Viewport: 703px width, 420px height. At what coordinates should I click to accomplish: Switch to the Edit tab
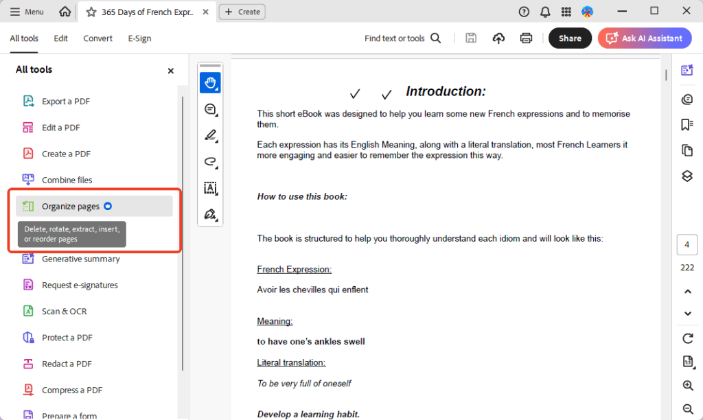tap(60, 38)
